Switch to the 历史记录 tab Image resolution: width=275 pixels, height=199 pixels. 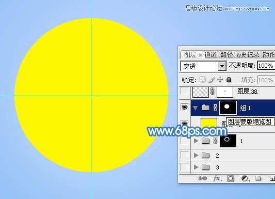click(x=248, y=55)
